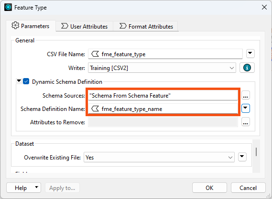
Task: Click attribute icon in Schema Definition Name field
Action: [x=95, y=109]
